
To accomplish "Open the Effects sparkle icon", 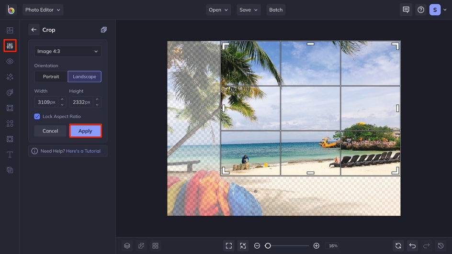I will click(x=10, y=77).
